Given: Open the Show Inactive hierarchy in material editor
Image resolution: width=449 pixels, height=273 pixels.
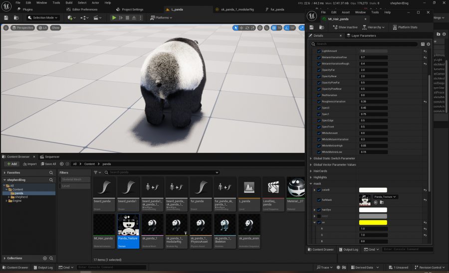Looking at the screenshot, I should coord(345,27).
